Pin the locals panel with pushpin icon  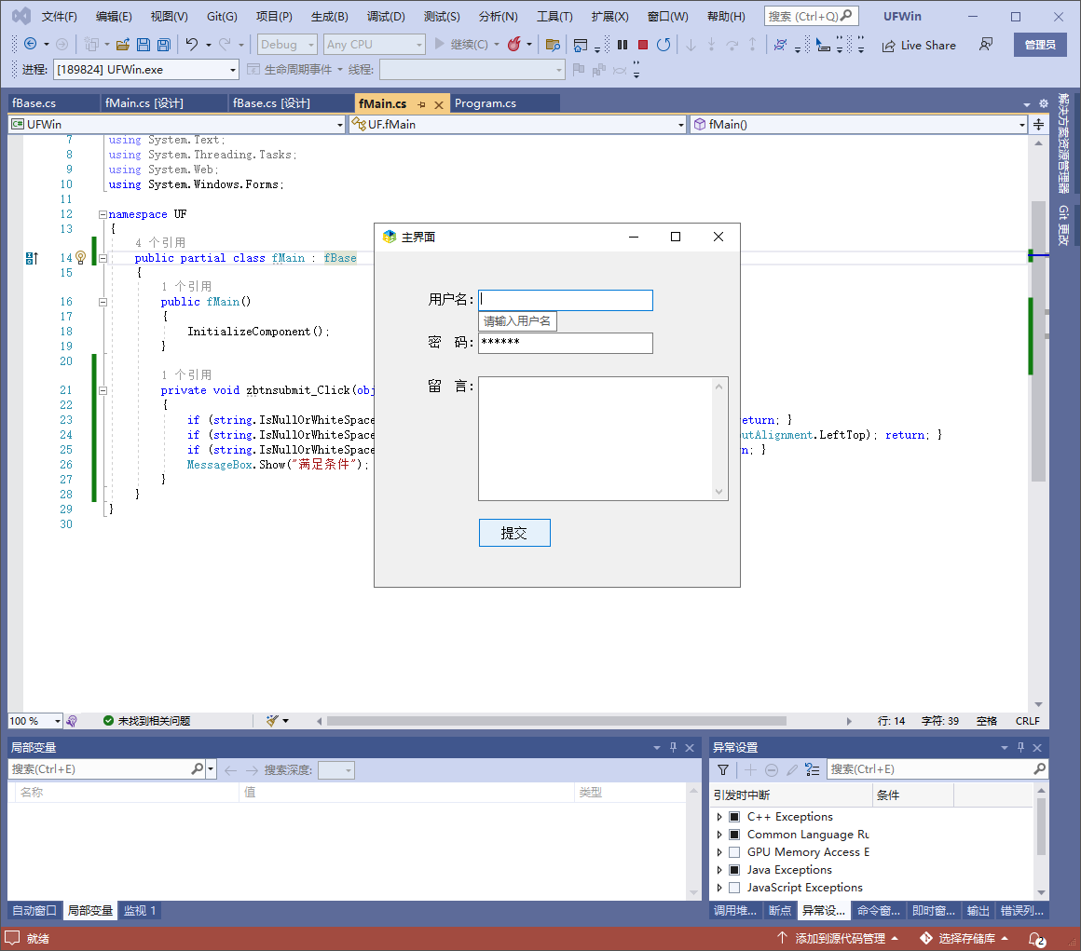(674, 747)
